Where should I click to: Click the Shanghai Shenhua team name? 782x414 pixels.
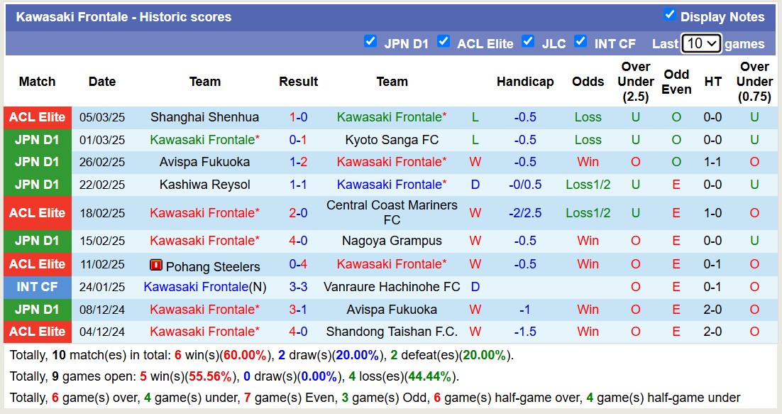pyautogui.click(x=204, y=117)
